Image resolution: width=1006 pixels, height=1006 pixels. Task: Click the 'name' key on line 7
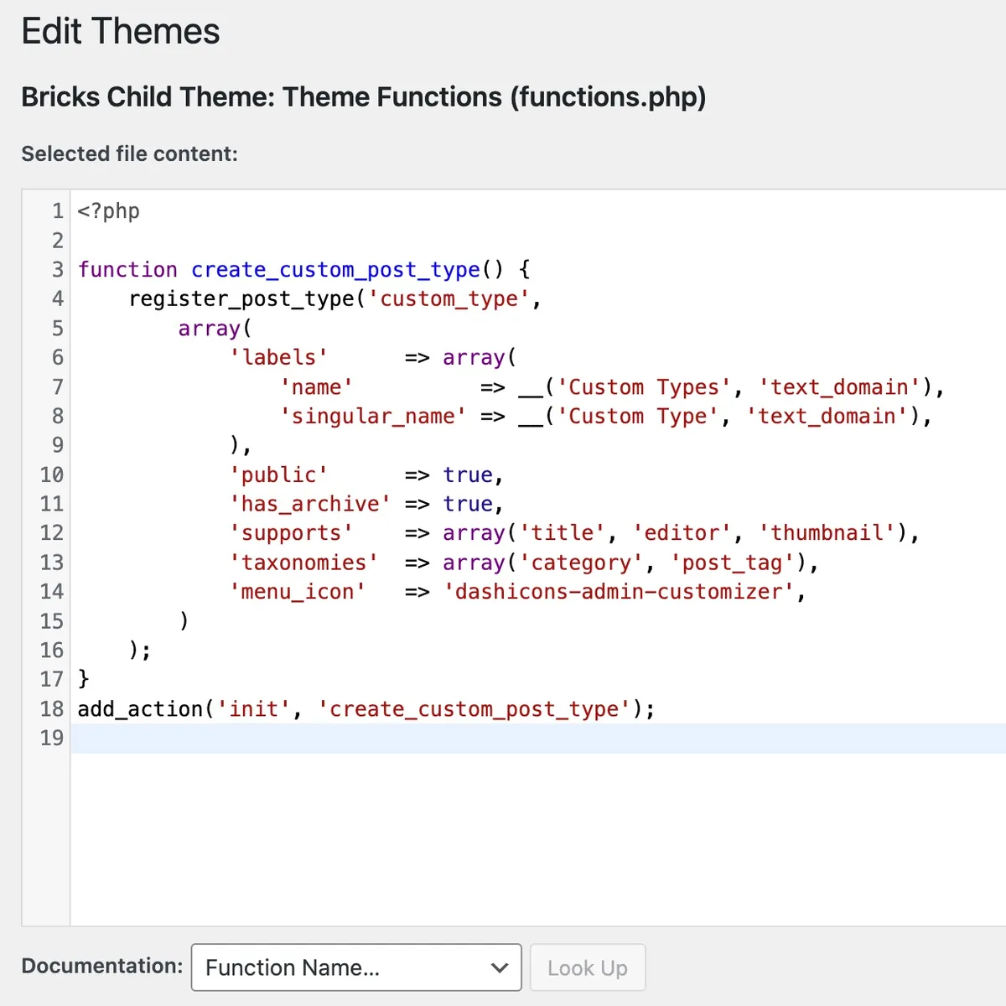pos(317,387)
